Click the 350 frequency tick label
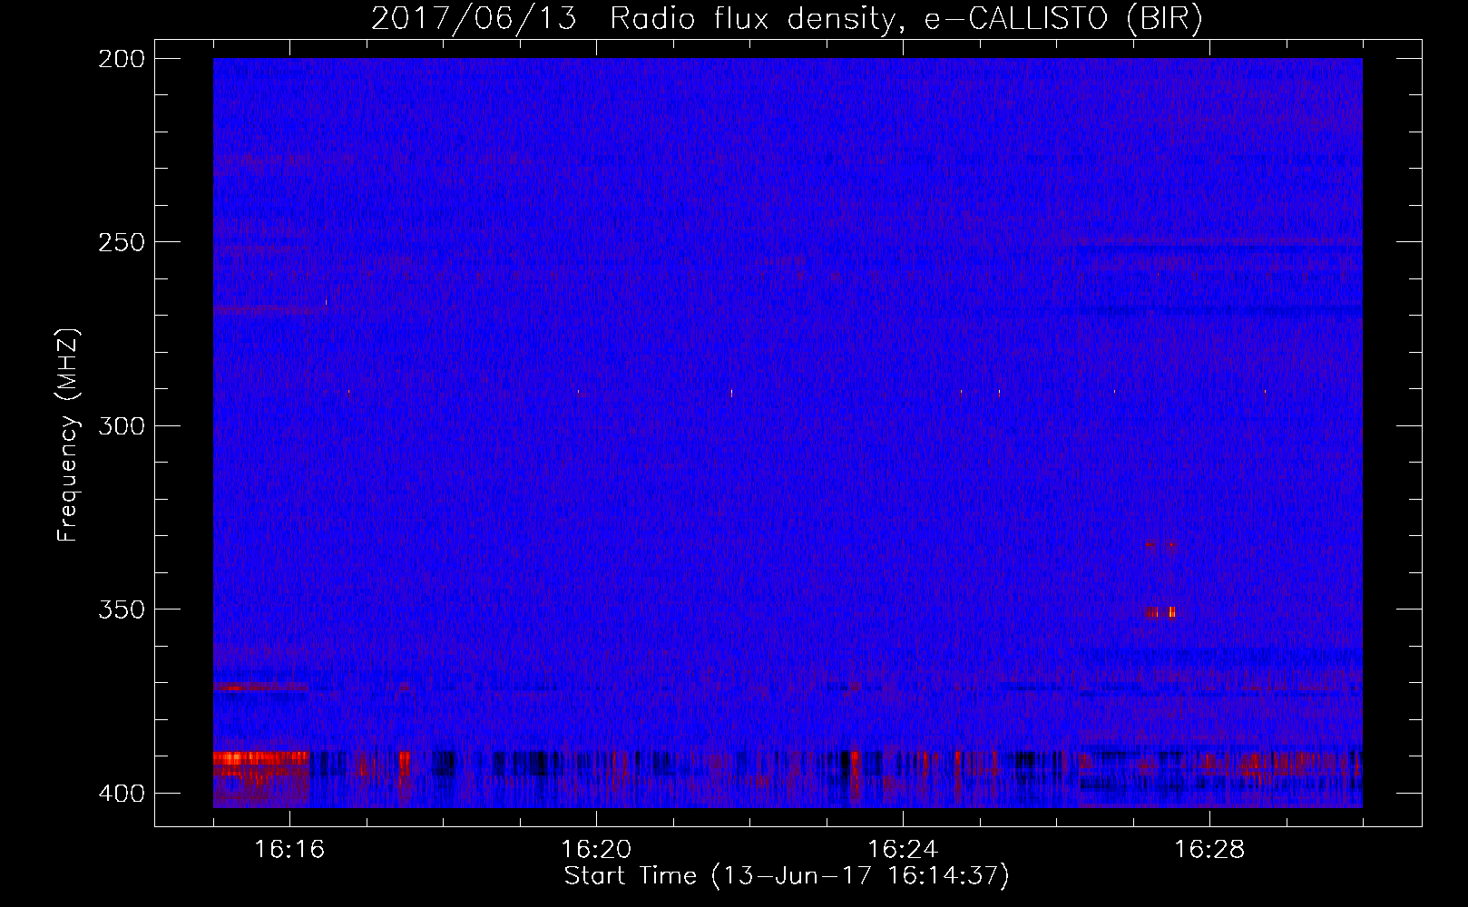This screenshot has height=907, width=1468. tap(122, 610)
